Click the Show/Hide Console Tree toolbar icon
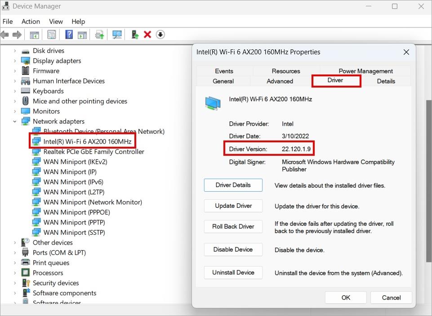This screenshot has height=316, width=432. point(35,35)
